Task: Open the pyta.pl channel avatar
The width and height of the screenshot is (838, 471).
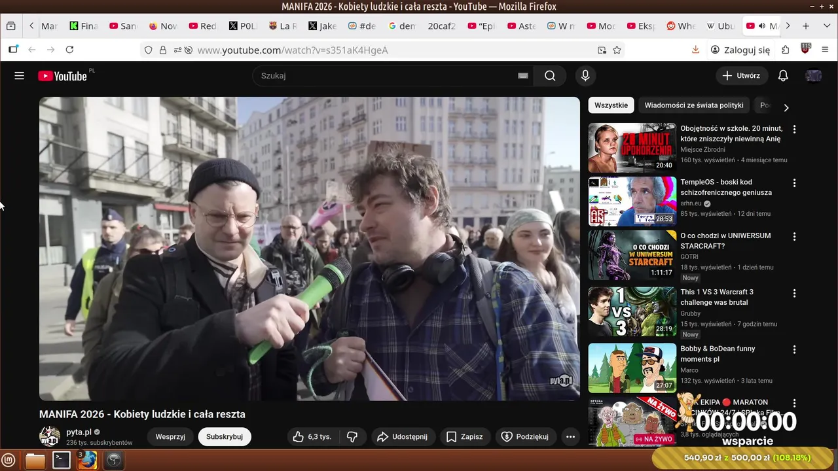Action: tap(50, 437)
